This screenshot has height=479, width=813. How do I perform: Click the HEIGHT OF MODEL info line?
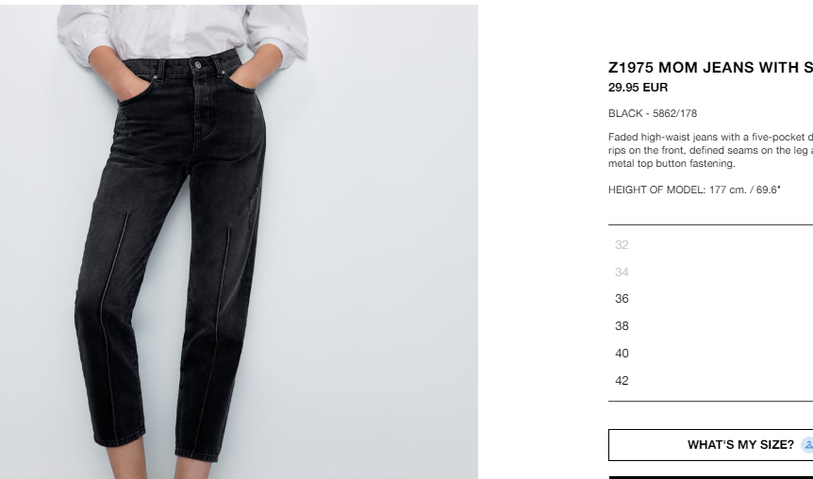[694, 190]
